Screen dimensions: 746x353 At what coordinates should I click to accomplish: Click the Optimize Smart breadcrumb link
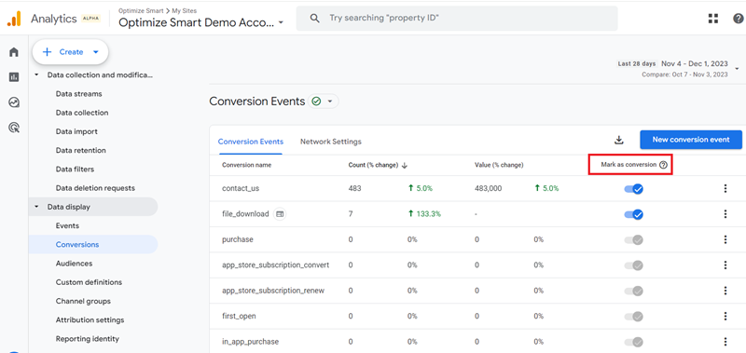(141, 10)
